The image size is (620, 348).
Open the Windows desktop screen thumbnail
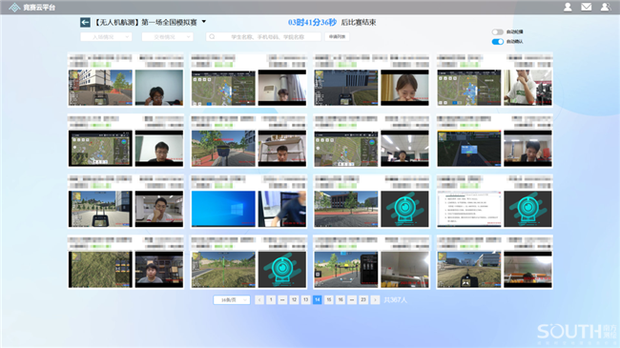point(223,209)
